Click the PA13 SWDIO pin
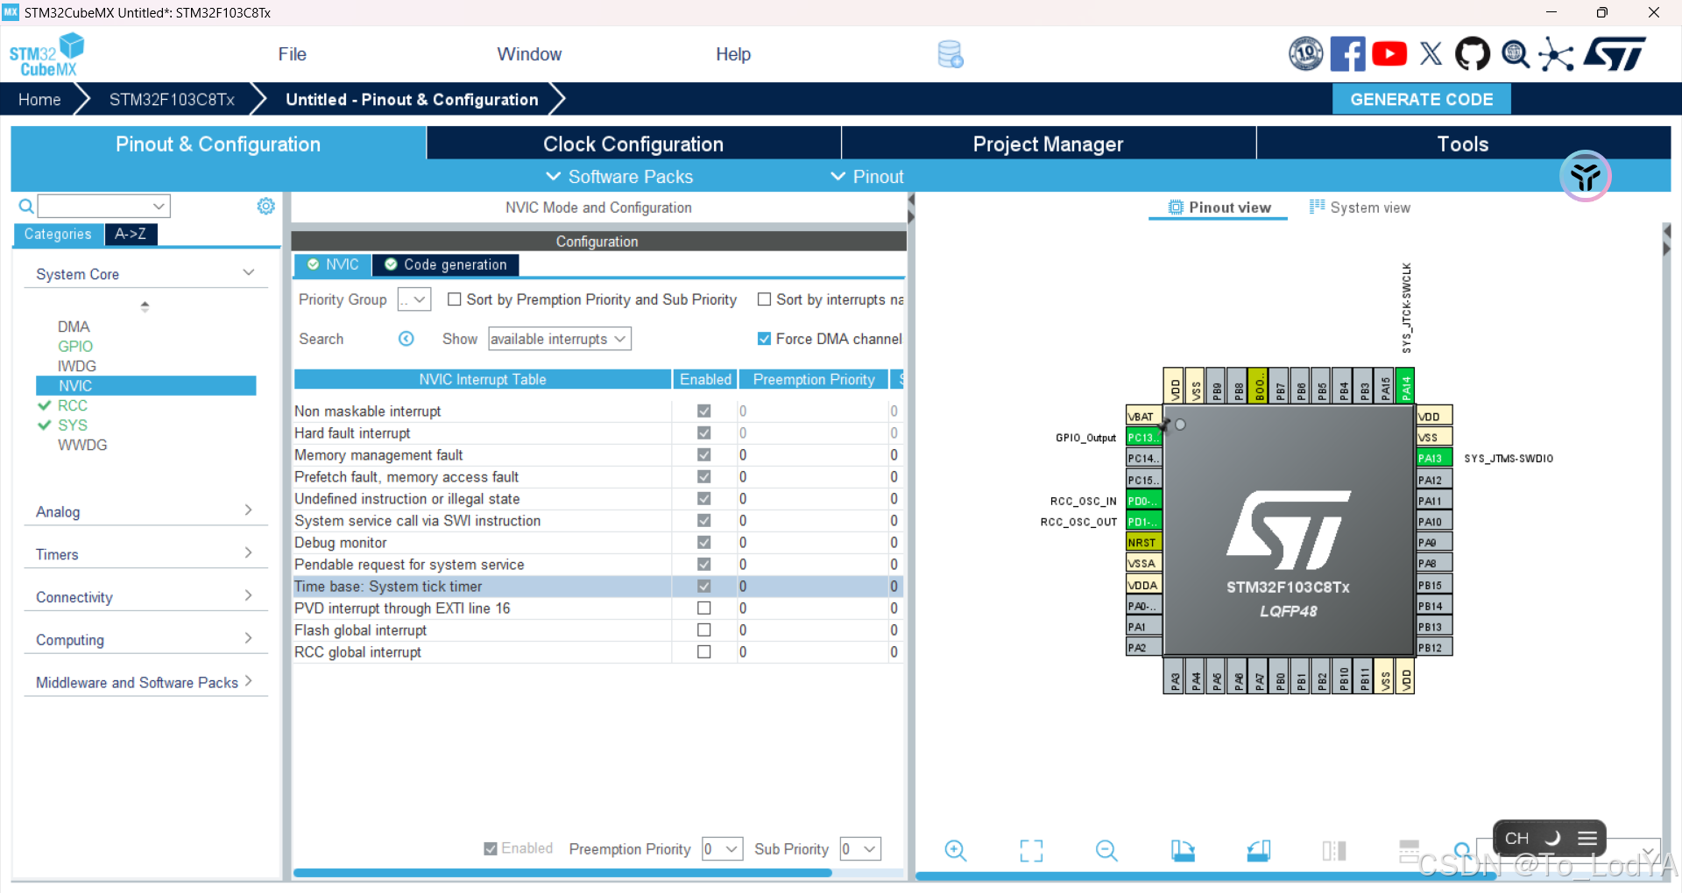Screen dimensions: 1682x893 pos(1434,458)
